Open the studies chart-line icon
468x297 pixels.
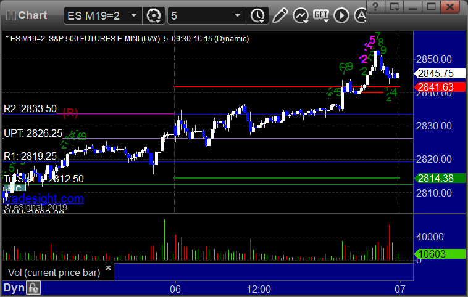point(301,15)
